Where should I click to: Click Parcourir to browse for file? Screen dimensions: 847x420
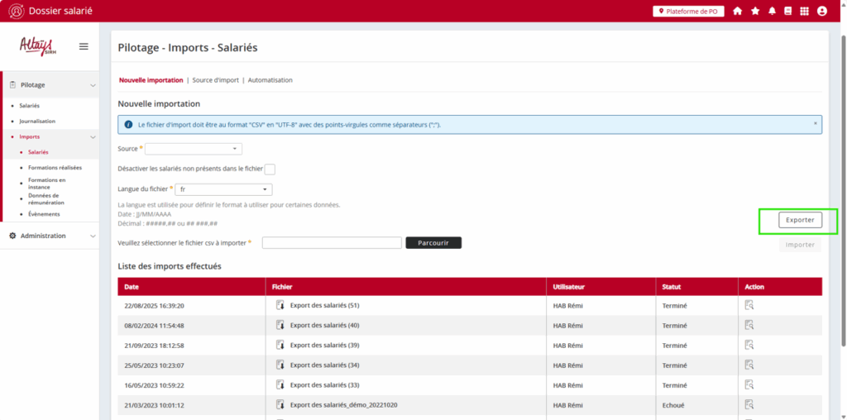point(433,243)
